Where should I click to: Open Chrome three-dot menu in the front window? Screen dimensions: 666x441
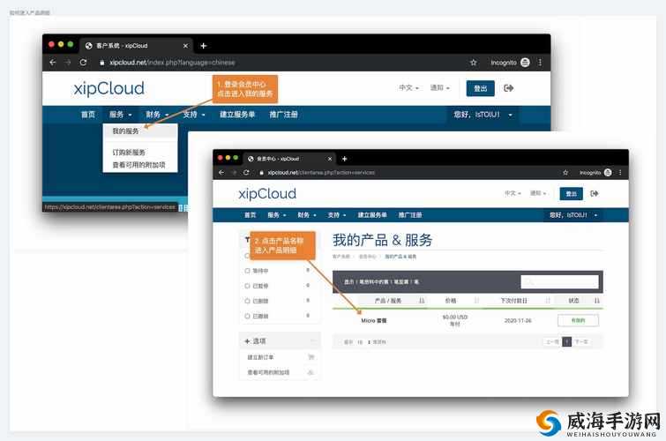click(x=620, y=173)
